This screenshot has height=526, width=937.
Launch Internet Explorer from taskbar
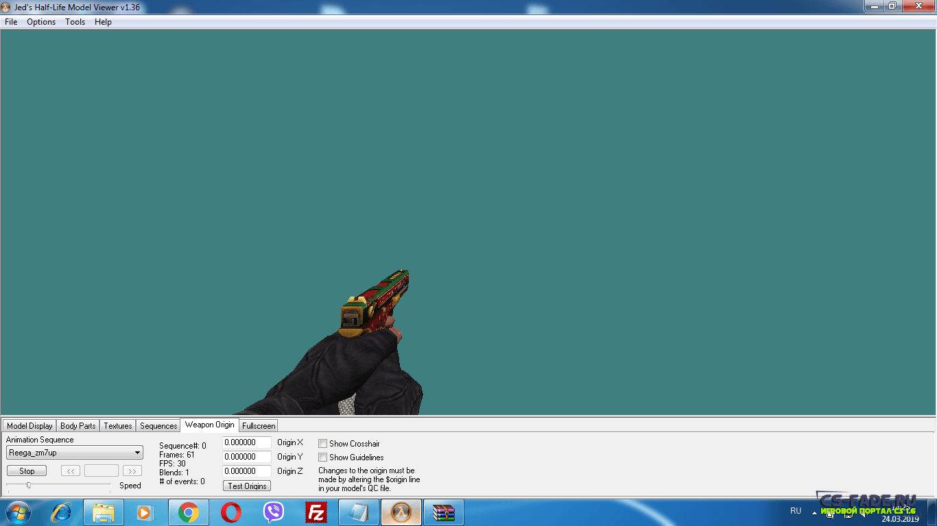click(62, 512)
